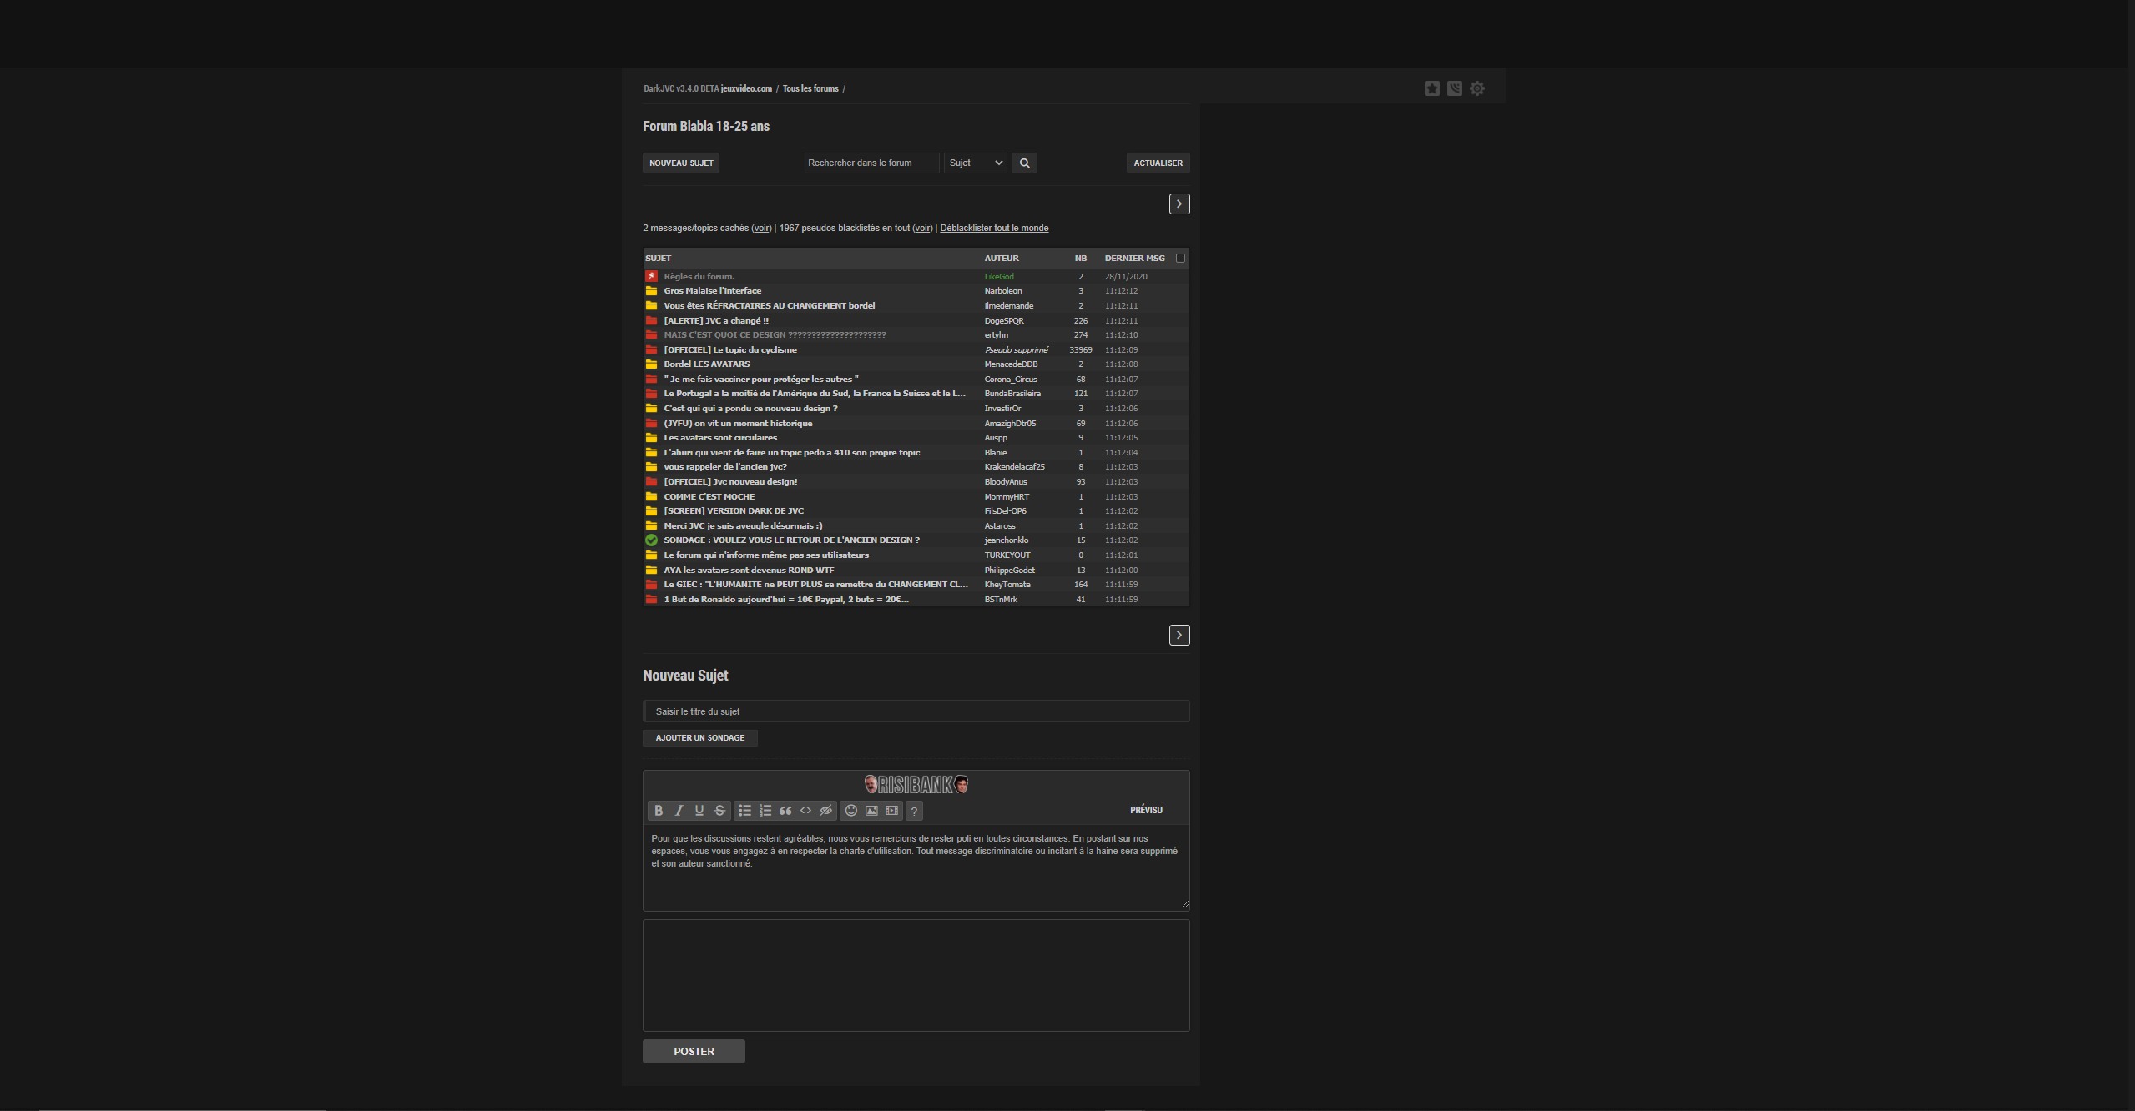Open topic AYA les avatars sont devenus ROND
2135x1111 pixels.
click(x=749, y=571)
